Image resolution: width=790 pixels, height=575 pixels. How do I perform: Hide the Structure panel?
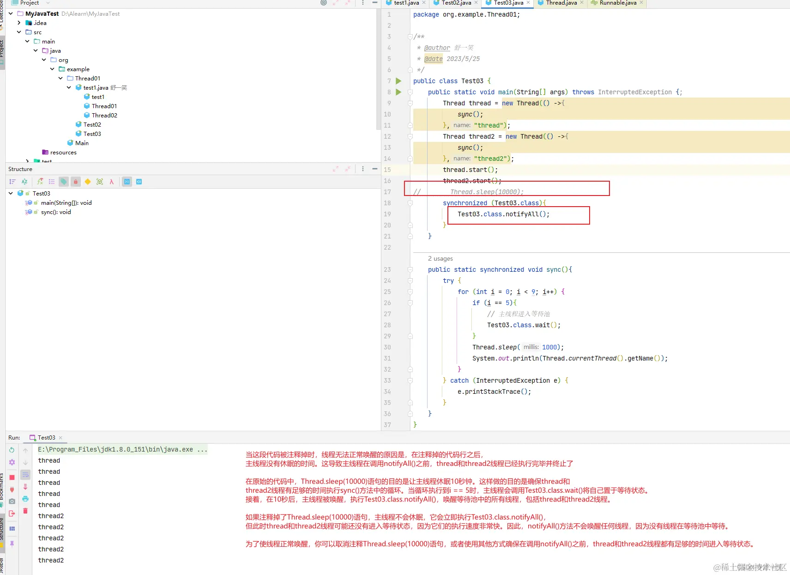(x=375, y=169)
